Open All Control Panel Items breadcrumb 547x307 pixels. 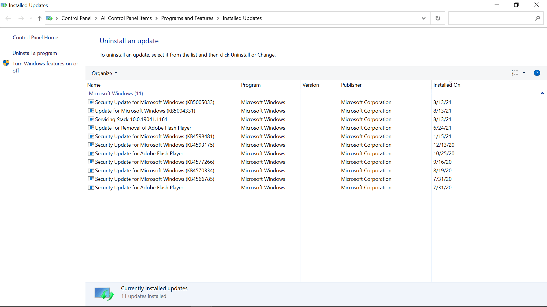[x=126, y=18]
